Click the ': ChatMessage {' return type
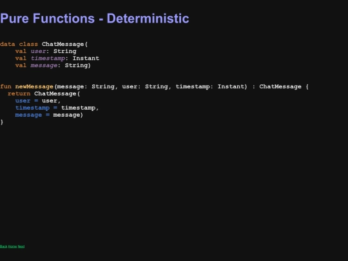Image resolution: width=348 pixels, height=261 pixels. coord(280,86)
